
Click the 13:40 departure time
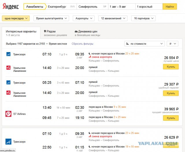point(47,108)
